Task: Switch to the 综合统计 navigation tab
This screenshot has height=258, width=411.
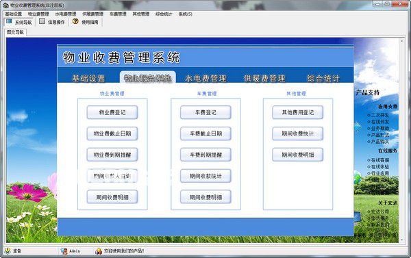Action: 323,78
